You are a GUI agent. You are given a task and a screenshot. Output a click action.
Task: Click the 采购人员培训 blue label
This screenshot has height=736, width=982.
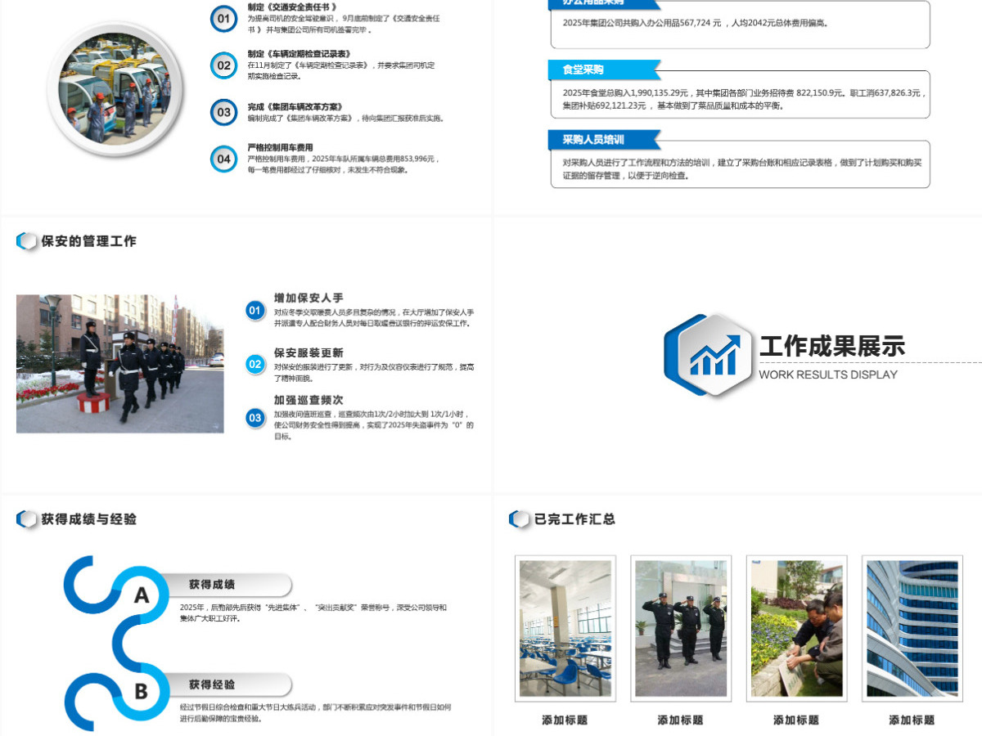[604, 141]
